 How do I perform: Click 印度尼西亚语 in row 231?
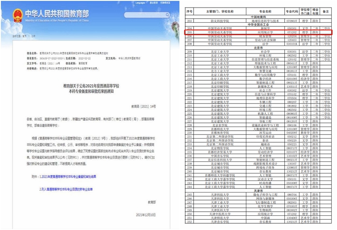tap(265, 137)
